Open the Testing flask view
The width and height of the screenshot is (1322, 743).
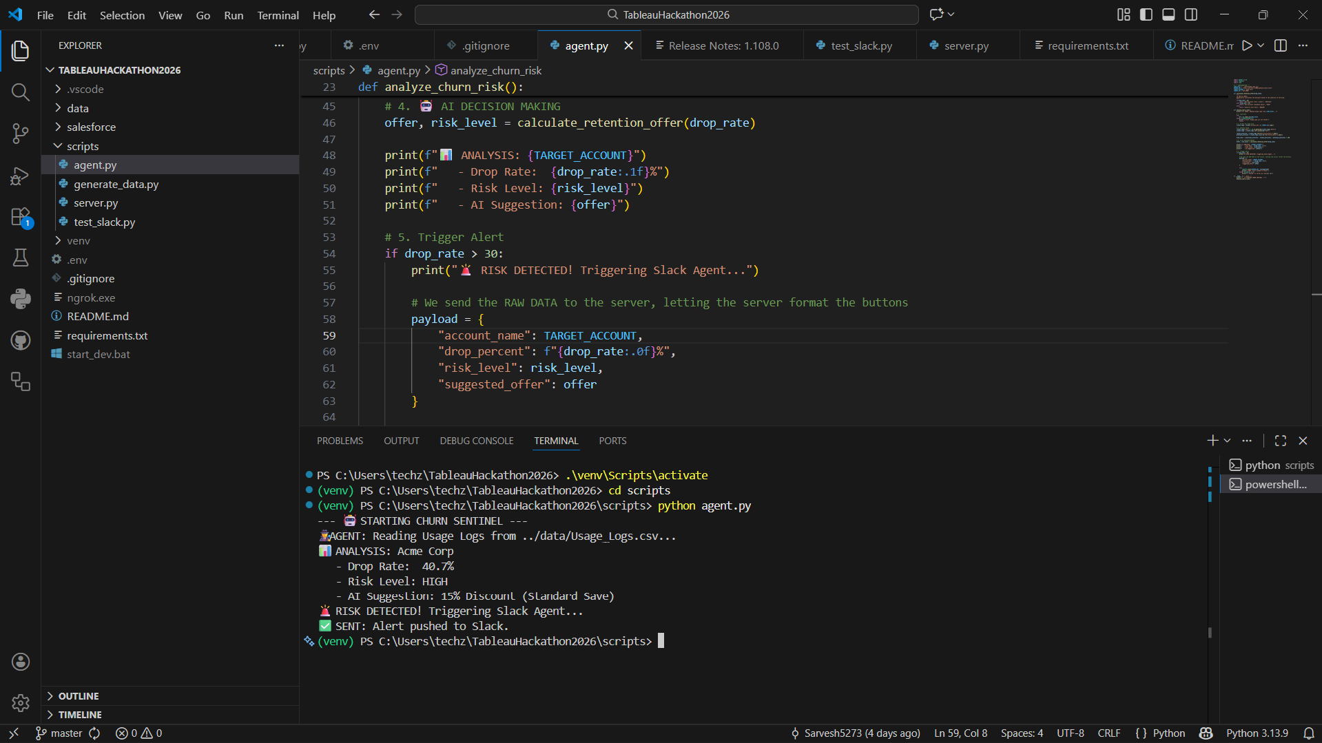[x=21, y=258]
